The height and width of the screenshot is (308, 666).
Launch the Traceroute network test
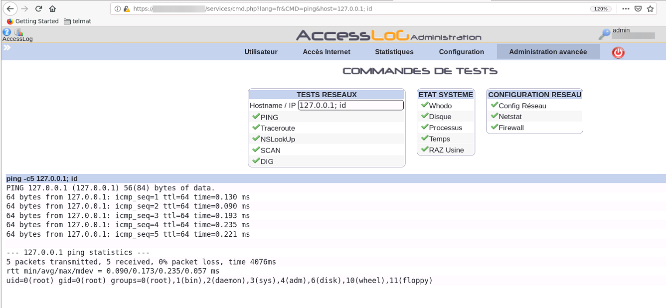click(256, 128)
